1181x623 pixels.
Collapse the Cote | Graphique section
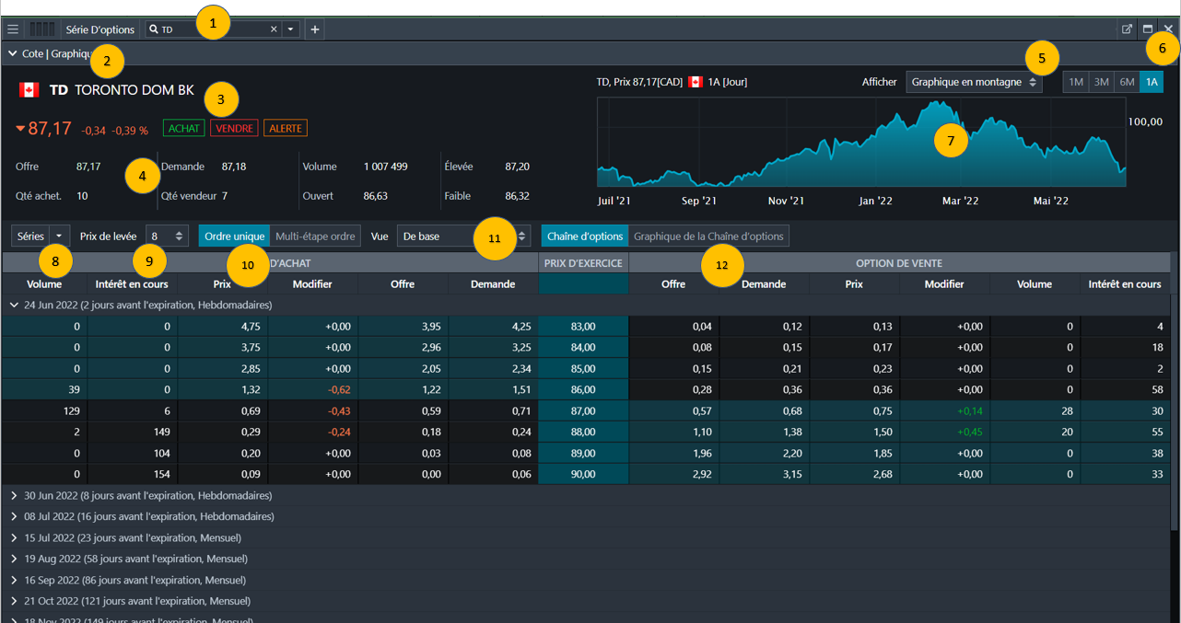point(13,53)
